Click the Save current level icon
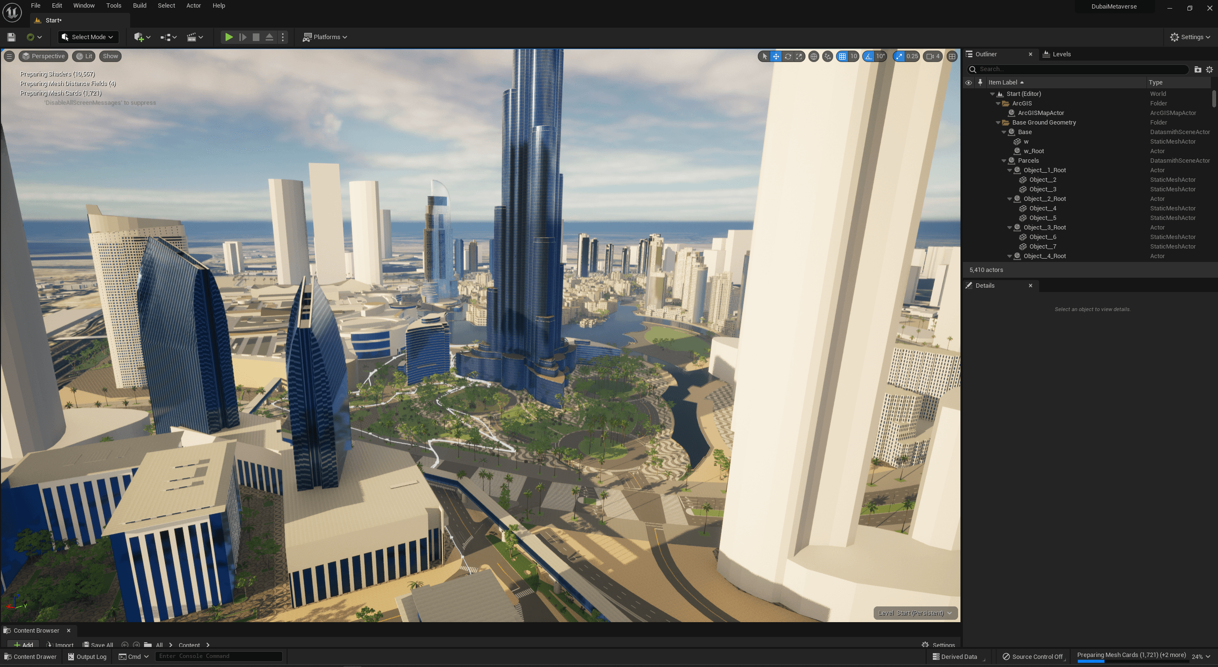Viewport: 1218px width, 667px height. pyautogui.click(x=11, y=37)
